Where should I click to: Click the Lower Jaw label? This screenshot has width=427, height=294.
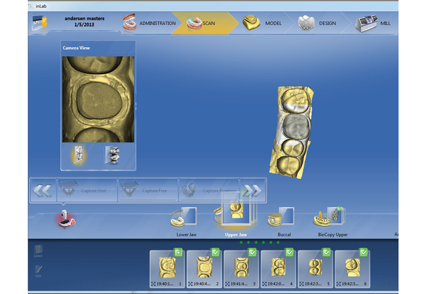(x=186, y=234)
